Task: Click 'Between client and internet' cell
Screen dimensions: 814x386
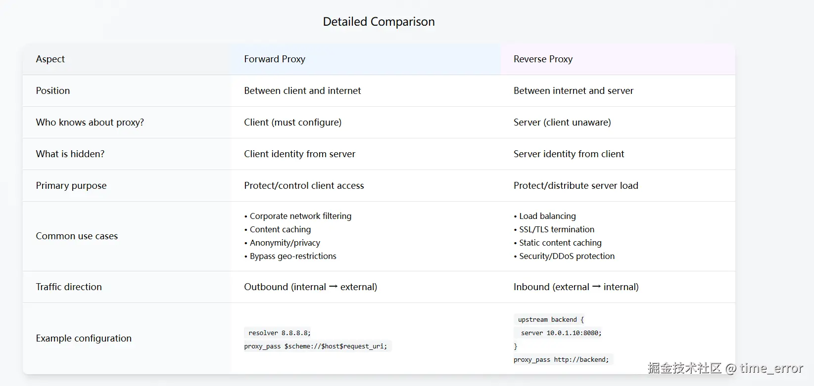Action: [x=302, y=90]
